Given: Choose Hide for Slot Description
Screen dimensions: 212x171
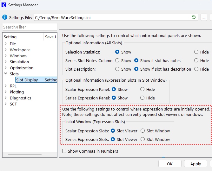Looking at the screenshot, I should (196, 69).
